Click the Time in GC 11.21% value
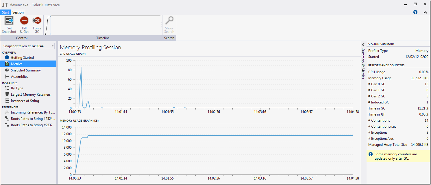 (x=423, y=108)
